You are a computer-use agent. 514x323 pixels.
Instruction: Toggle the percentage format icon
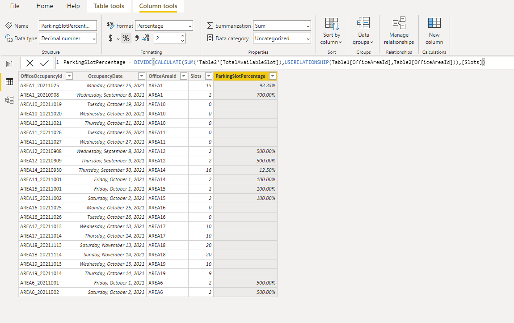pyautogui.click(x=126, y=38)
